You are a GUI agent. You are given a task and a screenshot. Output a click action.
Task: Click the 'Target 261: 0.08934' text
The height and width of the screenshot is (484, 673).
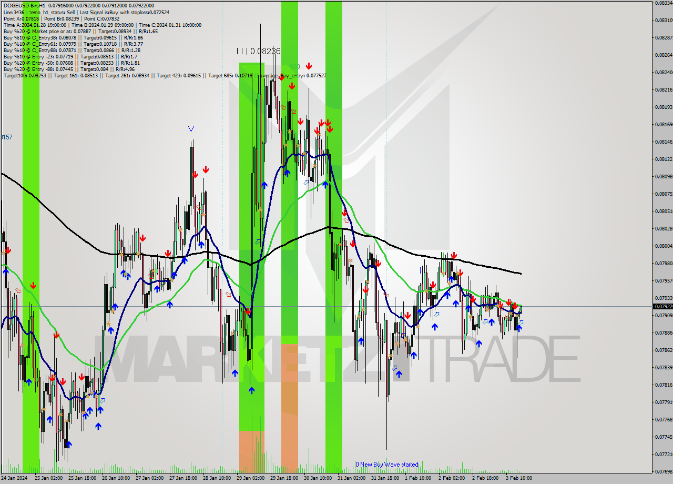[127, 76]
